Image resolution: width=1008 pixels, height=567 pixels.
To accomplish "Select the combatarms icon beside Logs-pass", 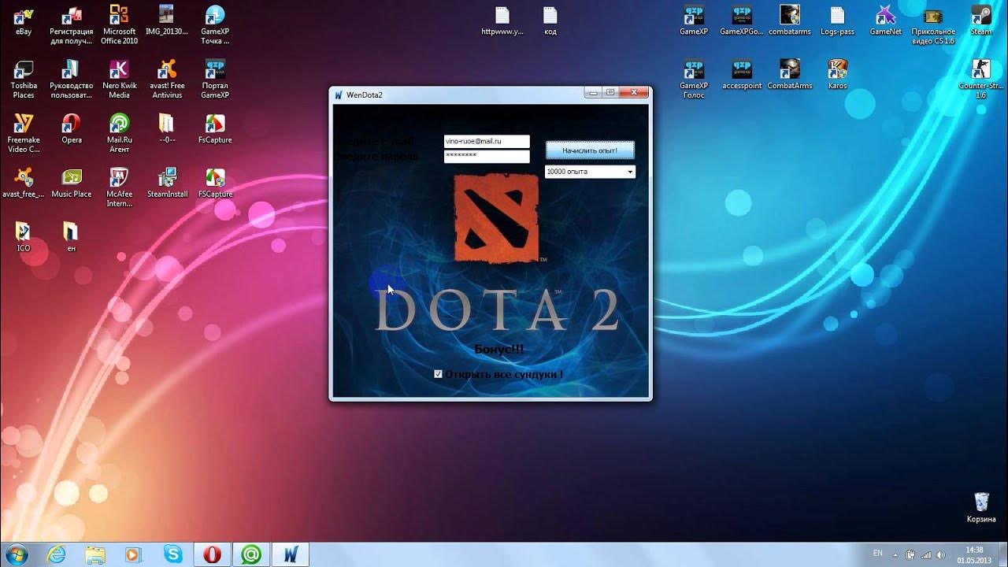I will pyautogui.click(x=790, y=20).
